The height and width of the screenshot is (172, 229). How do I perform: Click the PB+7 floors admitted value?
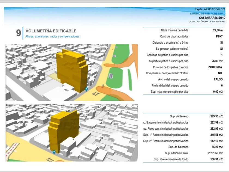[218, 37]
